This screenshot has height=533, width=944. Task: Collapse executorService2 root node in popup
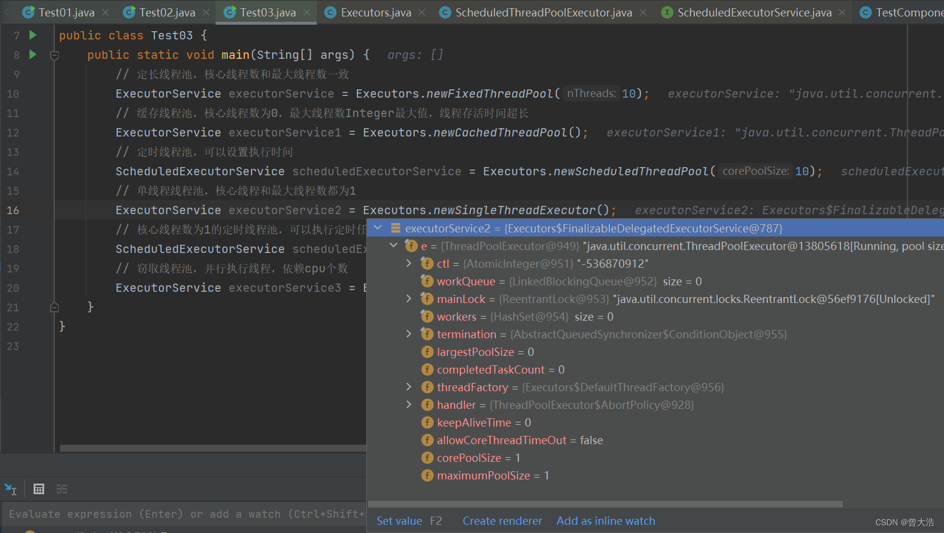point(378,228)
